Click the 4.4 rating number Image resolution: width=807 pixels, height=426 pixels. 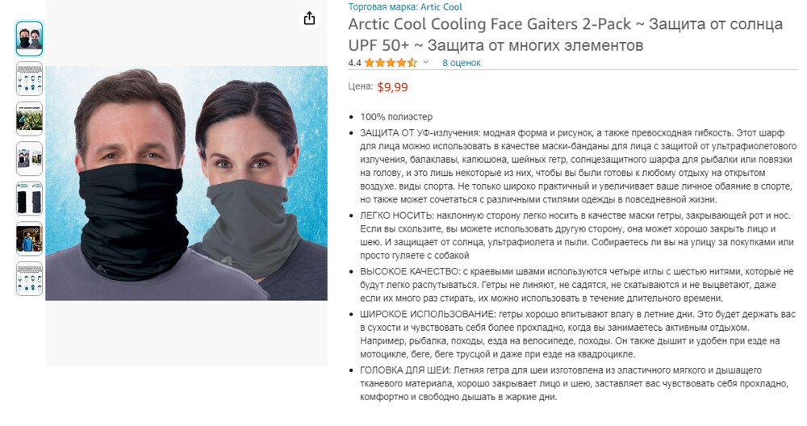[x=355, y=62]
